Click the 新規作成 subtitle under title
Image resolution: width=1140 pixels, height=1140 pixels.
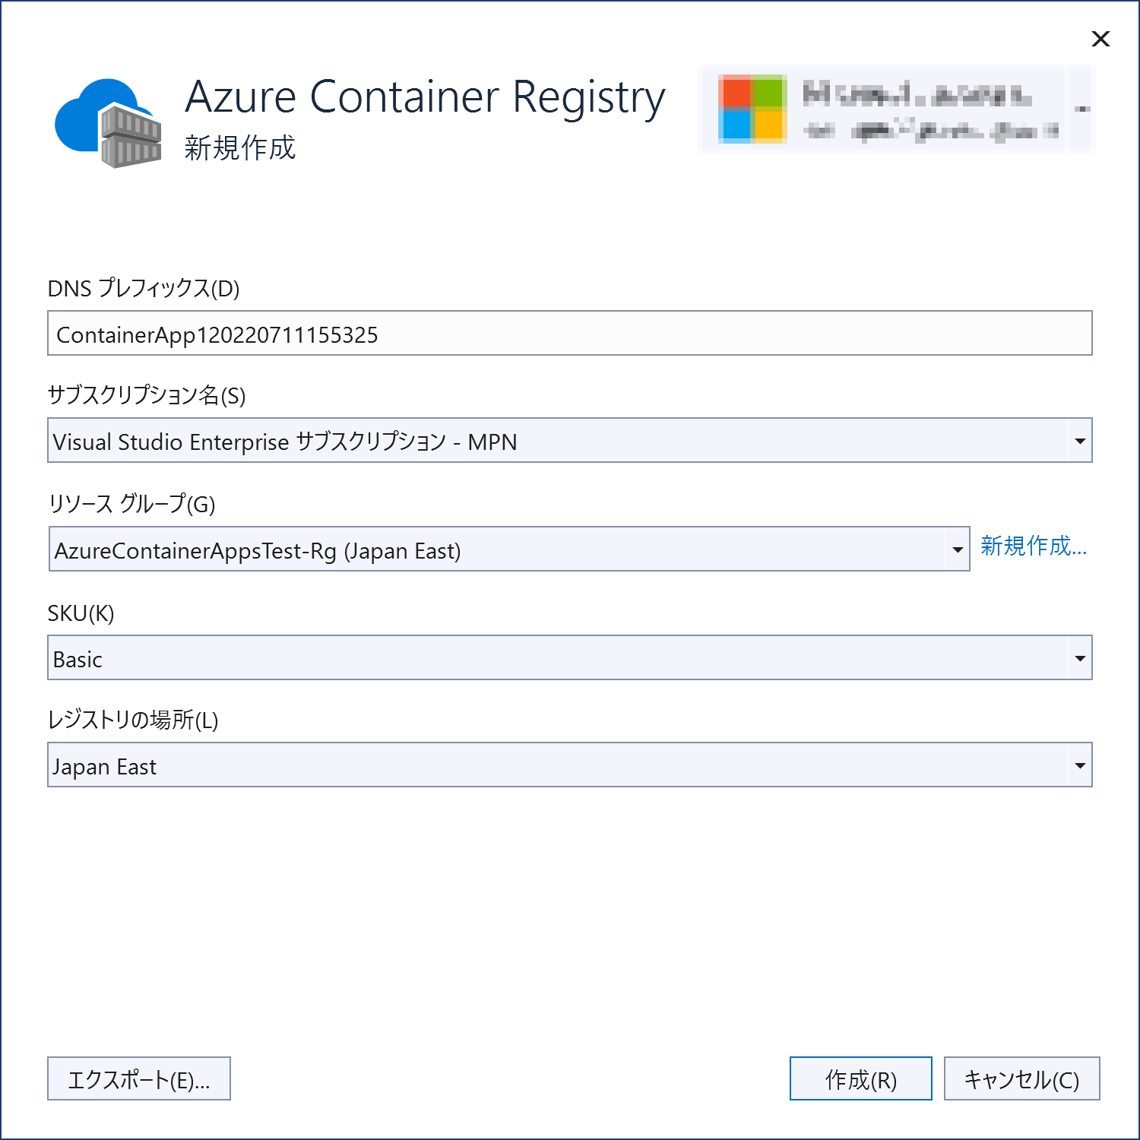tap(240, 147)
